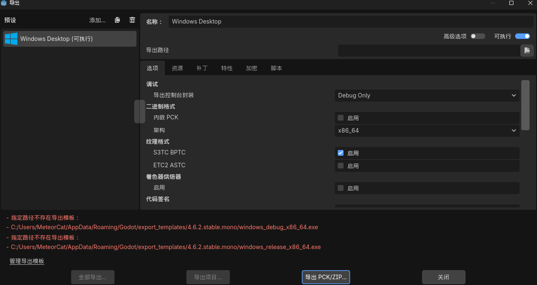
Task: Click the 纹理格式 section header
Action: pyautogui.click(x=158, y=142)
